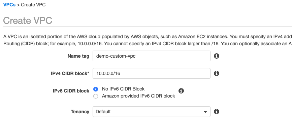Choose Amazon provided IPv6 CIDR block radio
The height and width of the screenshot is (124, 292).
[96, 96]
